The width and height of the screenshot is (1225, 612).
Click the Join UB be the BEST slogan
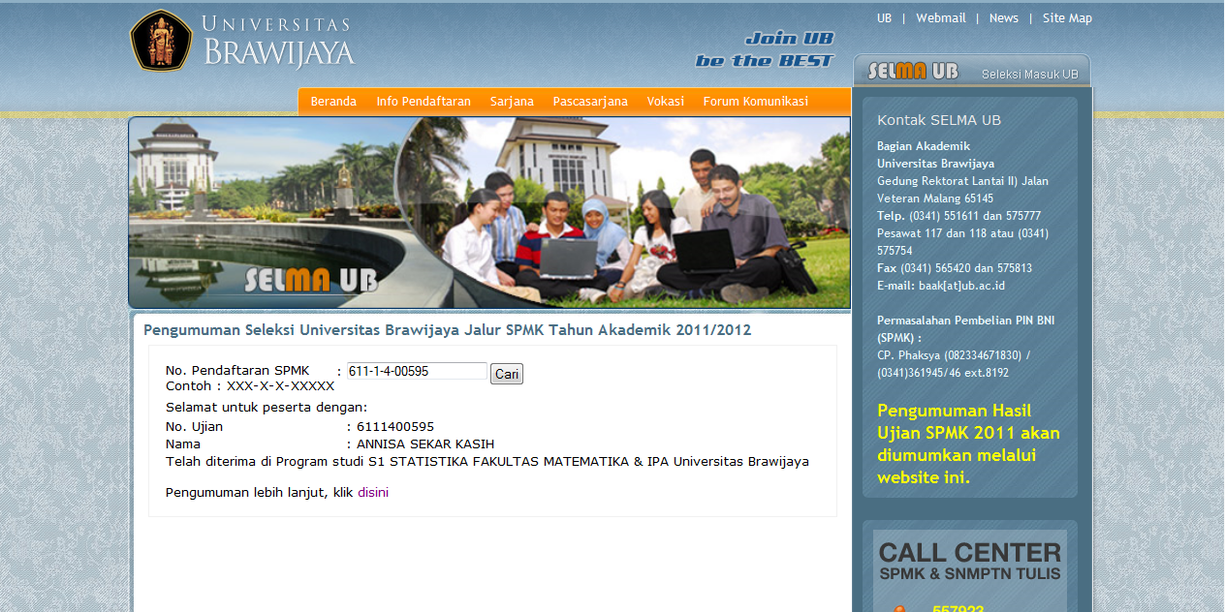point(764,49)
